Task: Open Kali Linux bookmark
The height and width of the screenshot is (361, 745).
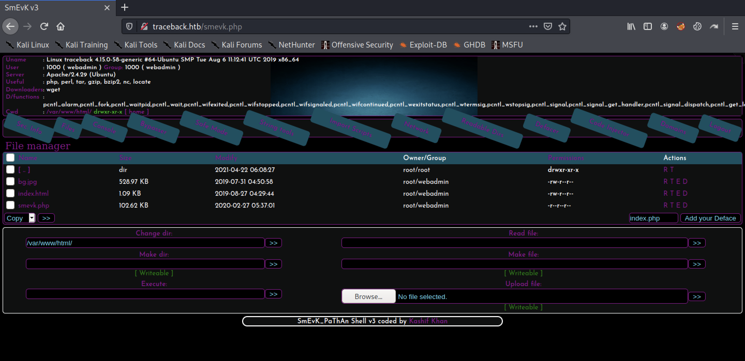Action: (28, 45)
